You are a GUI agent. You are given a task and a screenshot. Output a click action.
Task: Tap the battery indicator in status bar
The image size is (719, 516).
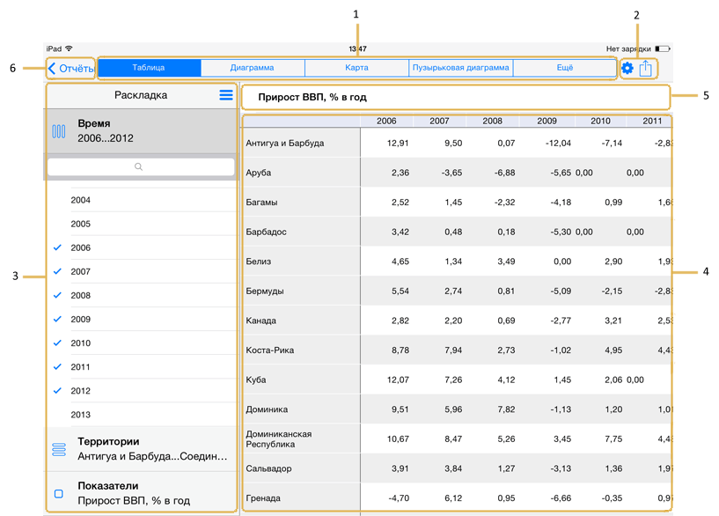click(x=662, y=49)
